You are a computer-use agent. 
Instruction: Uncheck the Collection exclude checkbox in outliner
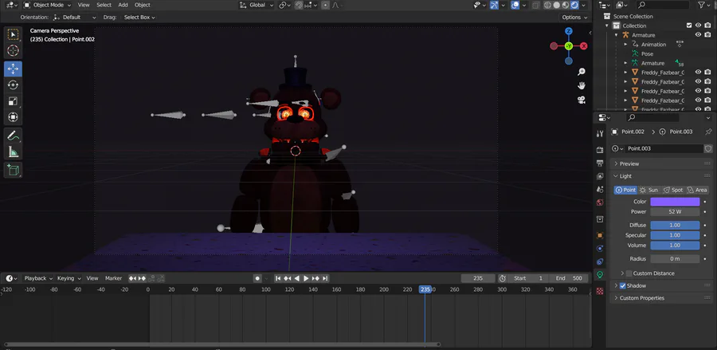[x=689, y=26]
